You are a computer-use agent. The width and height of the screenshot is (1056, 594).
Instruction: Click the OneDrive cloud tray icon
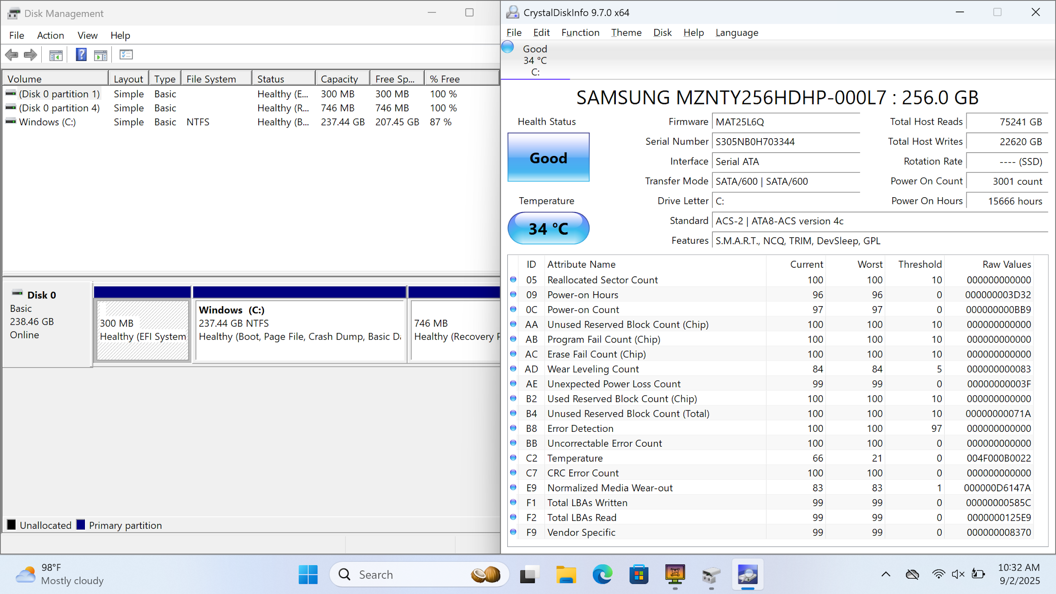click(912, 574)
